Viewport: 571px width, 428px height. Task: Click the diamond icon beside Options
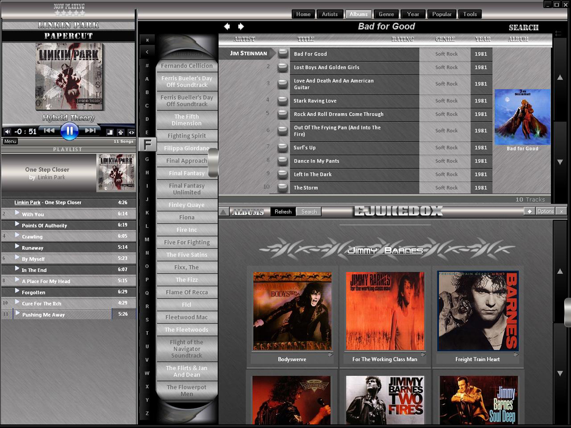[x=529, y=211]
